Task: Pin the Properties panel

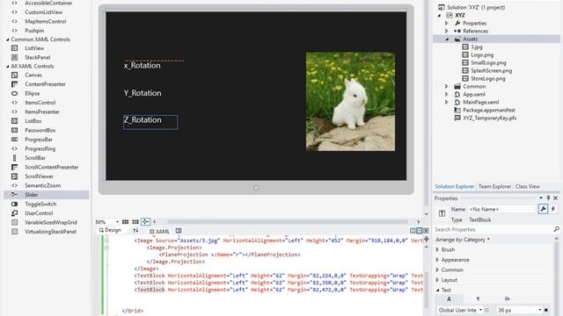Action: tap(548, 198)
